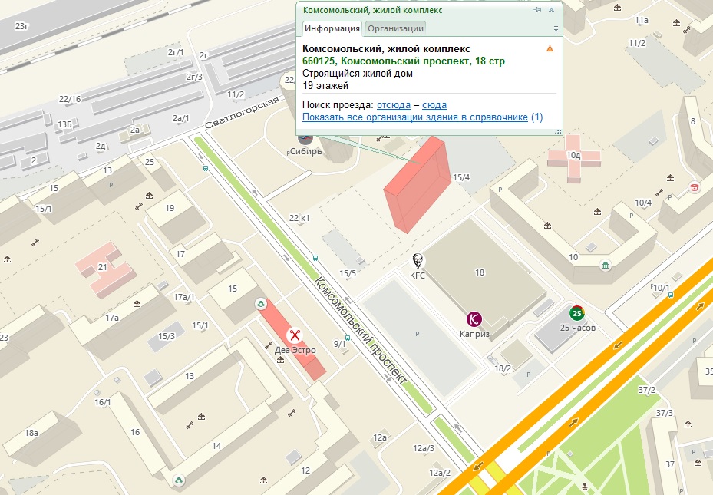Open 'Показать все организации здания' link
This screenshot has width=713, height=495.
(414, 117)
